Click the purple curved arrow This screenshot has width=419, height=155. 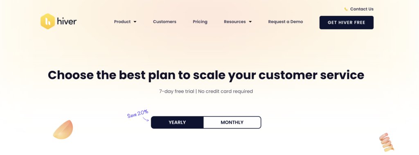click(146, 119)
